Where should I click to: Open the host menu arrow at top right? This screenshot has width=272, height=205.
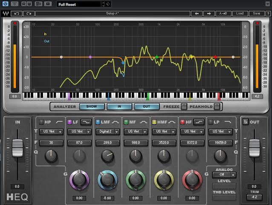[267, 4]
